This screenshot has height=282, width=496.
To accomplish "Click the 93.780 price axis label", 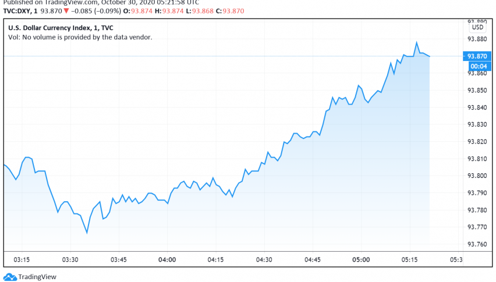I will pyautogui.click(x=477, y=210).
